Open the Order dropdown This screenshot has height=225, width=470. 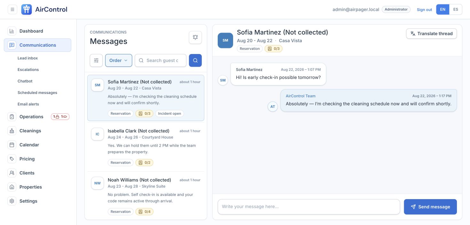tap(119, 60)
